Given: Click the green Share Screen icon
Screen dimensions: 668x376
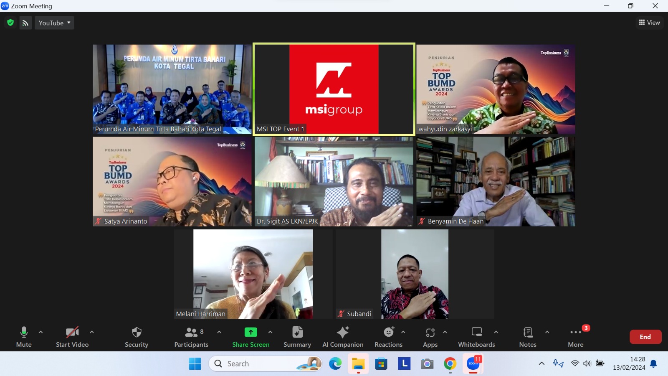Looking at the screenshot, I should (250, 332).
